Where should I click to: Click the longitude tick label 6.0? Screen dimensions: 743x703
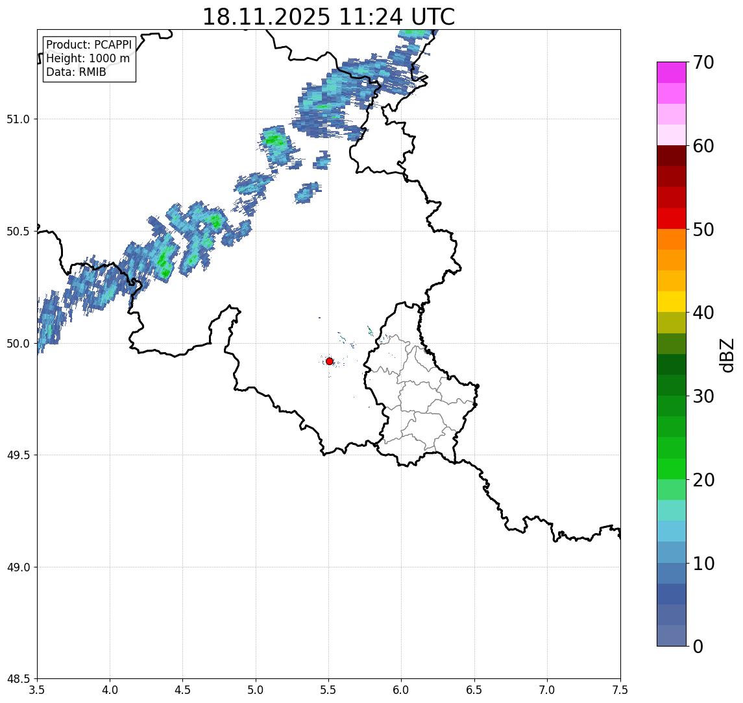(402, 690)
